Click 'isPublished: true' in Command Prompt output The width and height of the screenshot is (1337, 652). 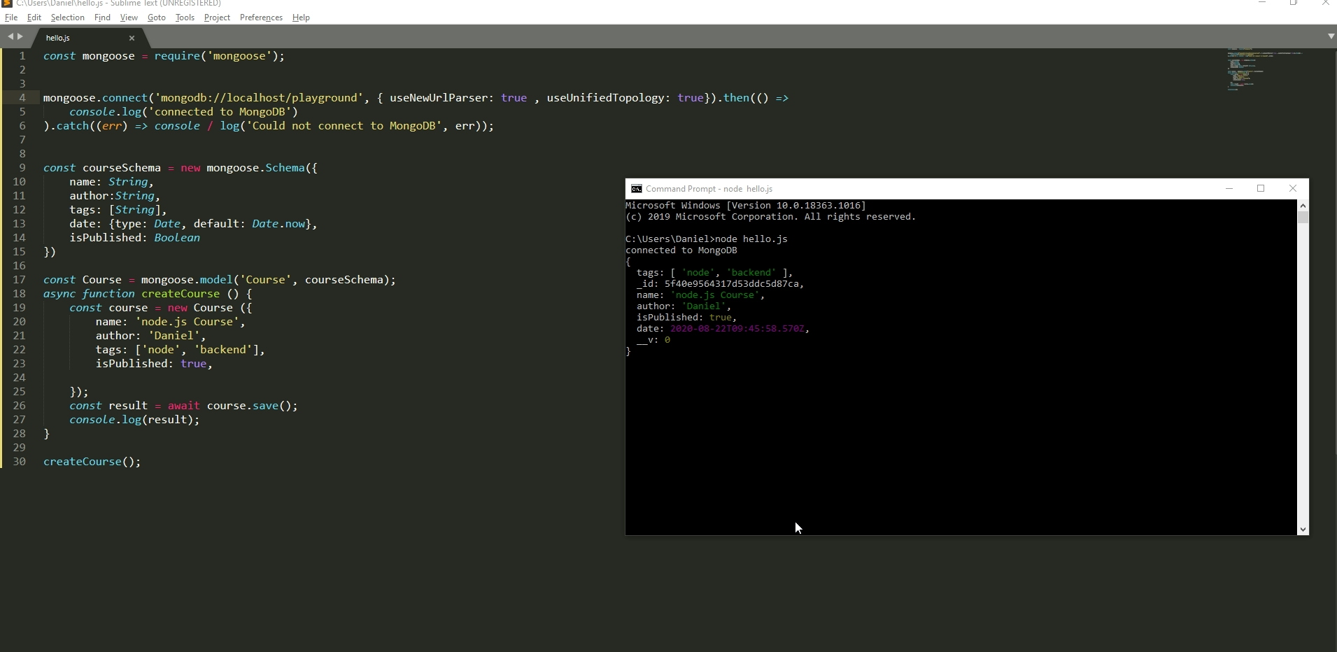pyautogui.click(x=684, y=318)
